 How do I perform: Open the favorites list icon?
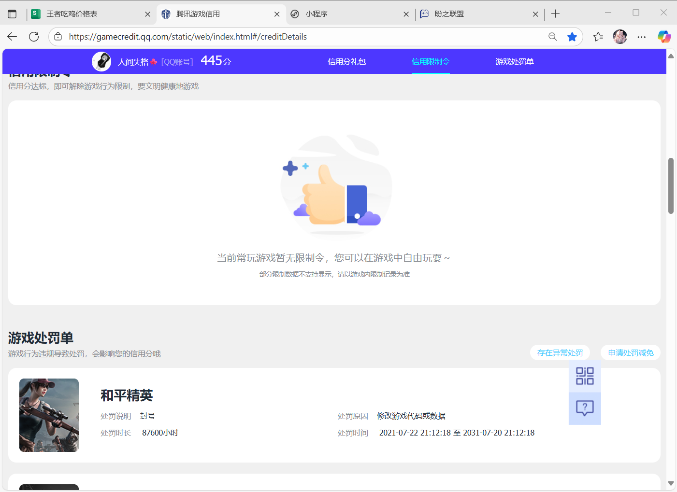(x=598, y=37)
